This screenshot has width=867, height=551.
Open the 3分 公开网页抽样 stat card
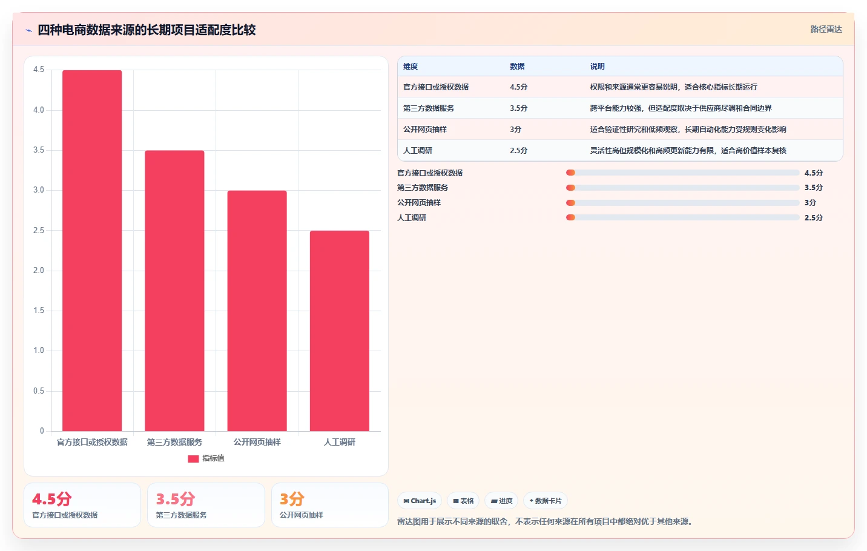point(330,505)
